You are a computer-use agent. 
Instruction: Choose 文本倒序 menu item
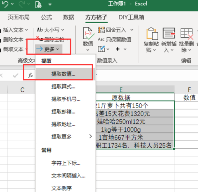(x=65, y=188)
